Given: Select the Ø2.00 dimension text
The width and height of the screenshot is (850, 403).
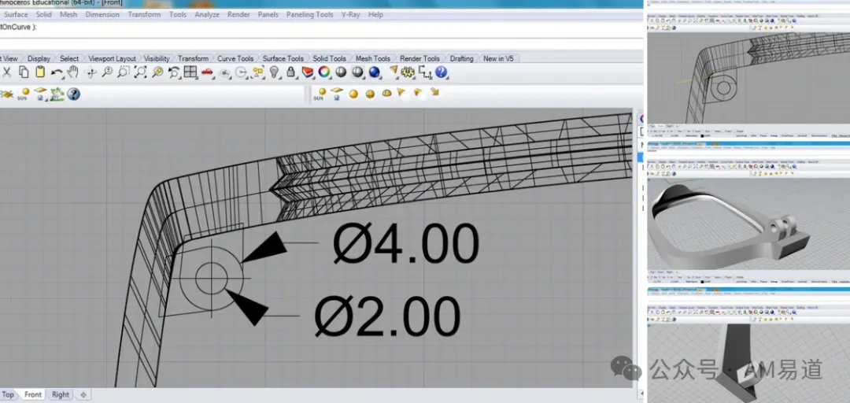Looking at the screenshot, I should click(387, 316).
